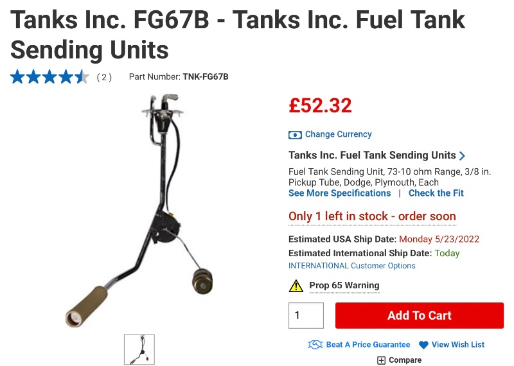
Task: Click the handshake price guarantee icon
Action: 315,345
